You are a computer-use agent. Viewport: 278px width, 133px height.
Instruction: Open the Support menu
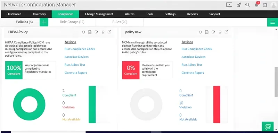[215, 14]
